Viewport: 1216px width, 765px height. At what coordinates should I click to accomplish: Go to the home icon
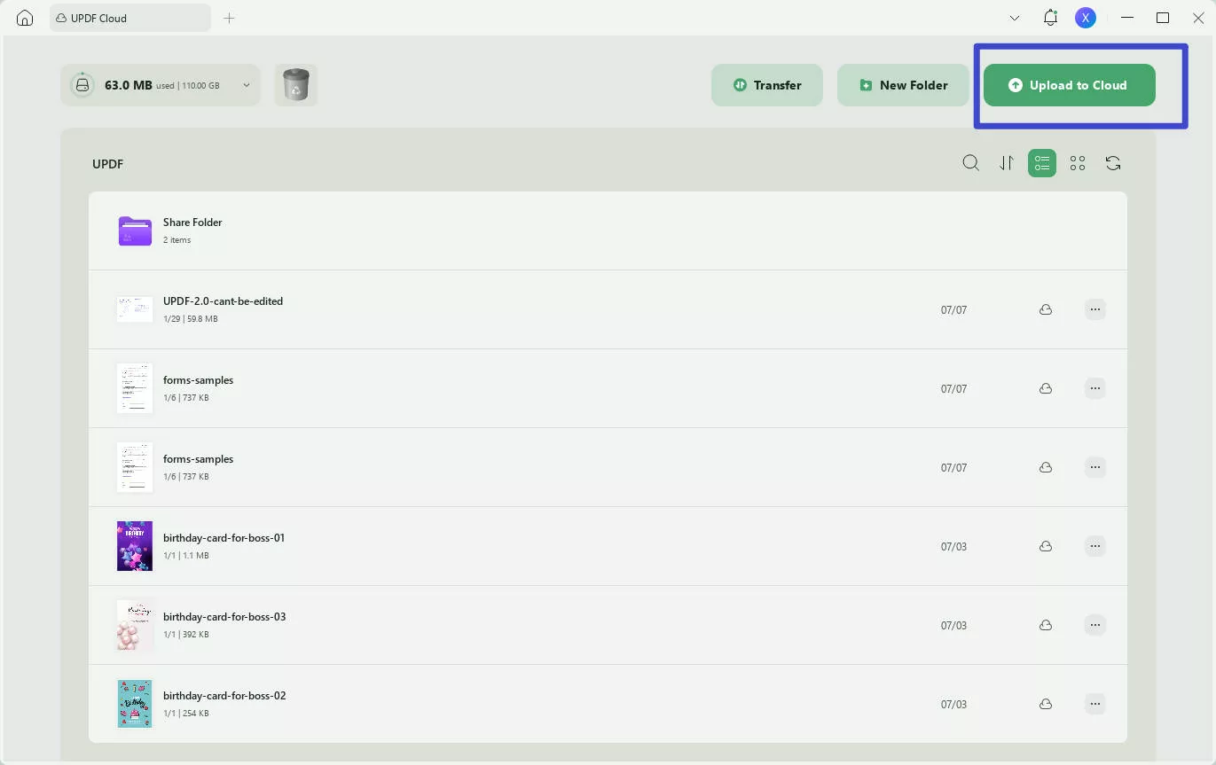(25, 18)
